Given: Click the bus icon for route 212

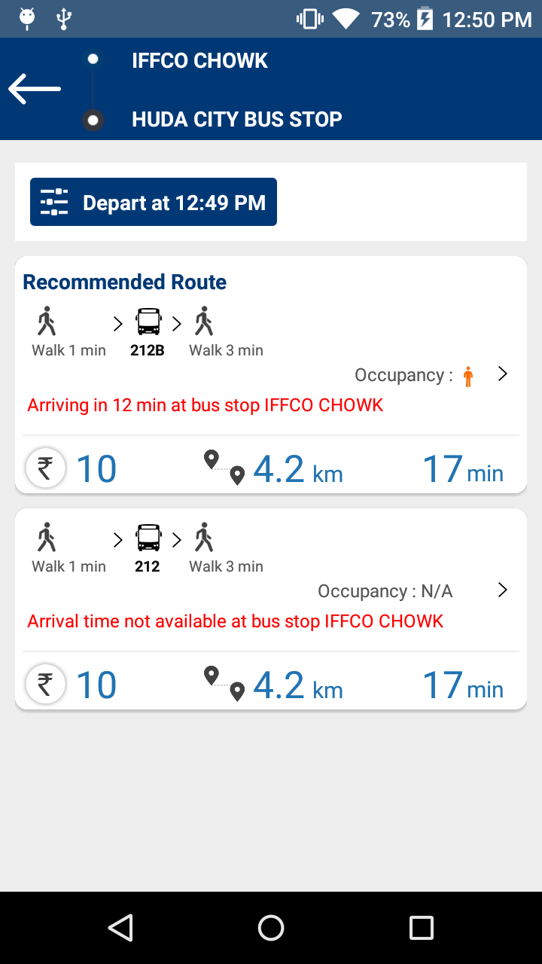Looking at the screenshot, I should [x=148, y=538].
